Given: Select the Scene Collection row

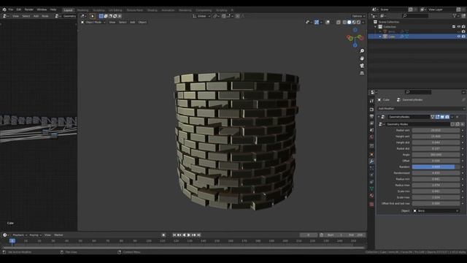Looking at the screenshot, I should (389, 22).
